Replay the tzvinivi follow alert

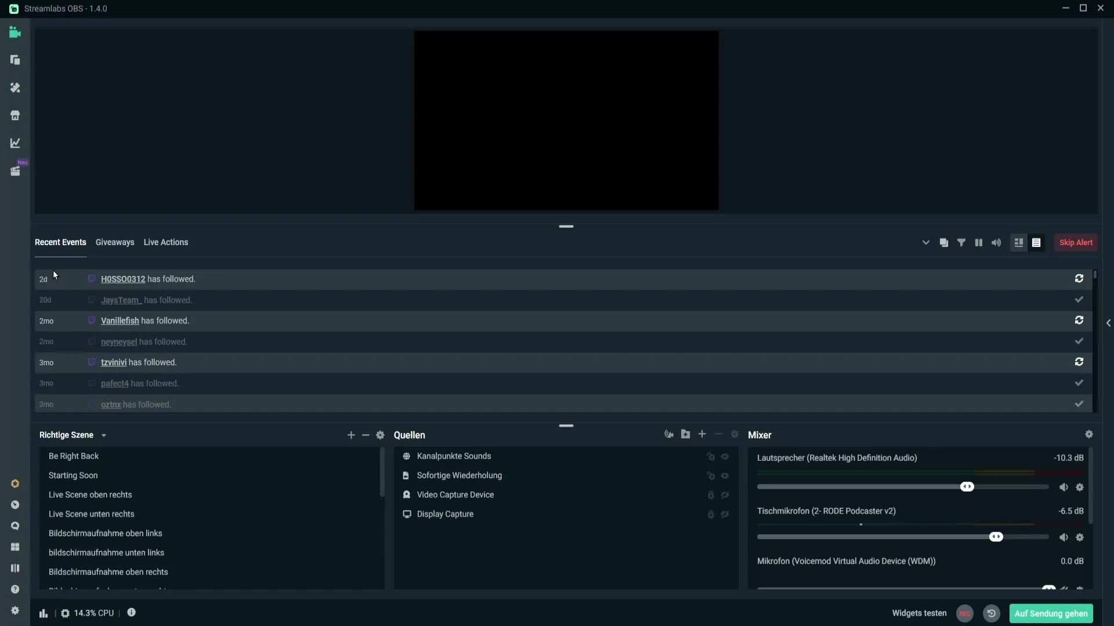click(1079, 362)
